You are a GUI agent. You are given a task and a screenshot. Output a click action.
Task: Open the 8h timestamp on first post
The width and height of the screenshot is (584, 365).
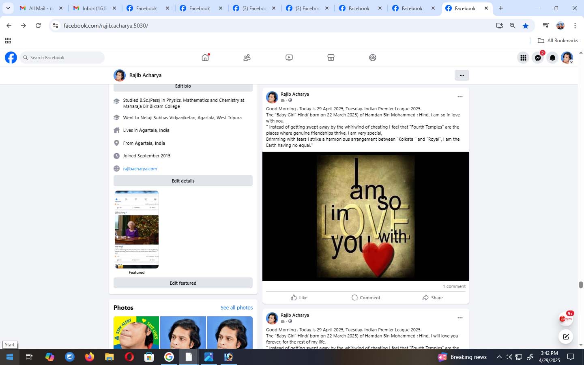[x=283, y=100]
